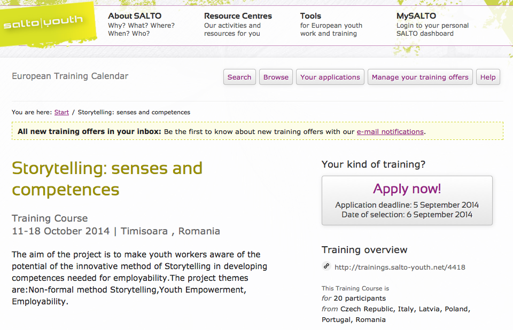Click the Help button
The image size is (513, 330).
(x=488, y=77)
